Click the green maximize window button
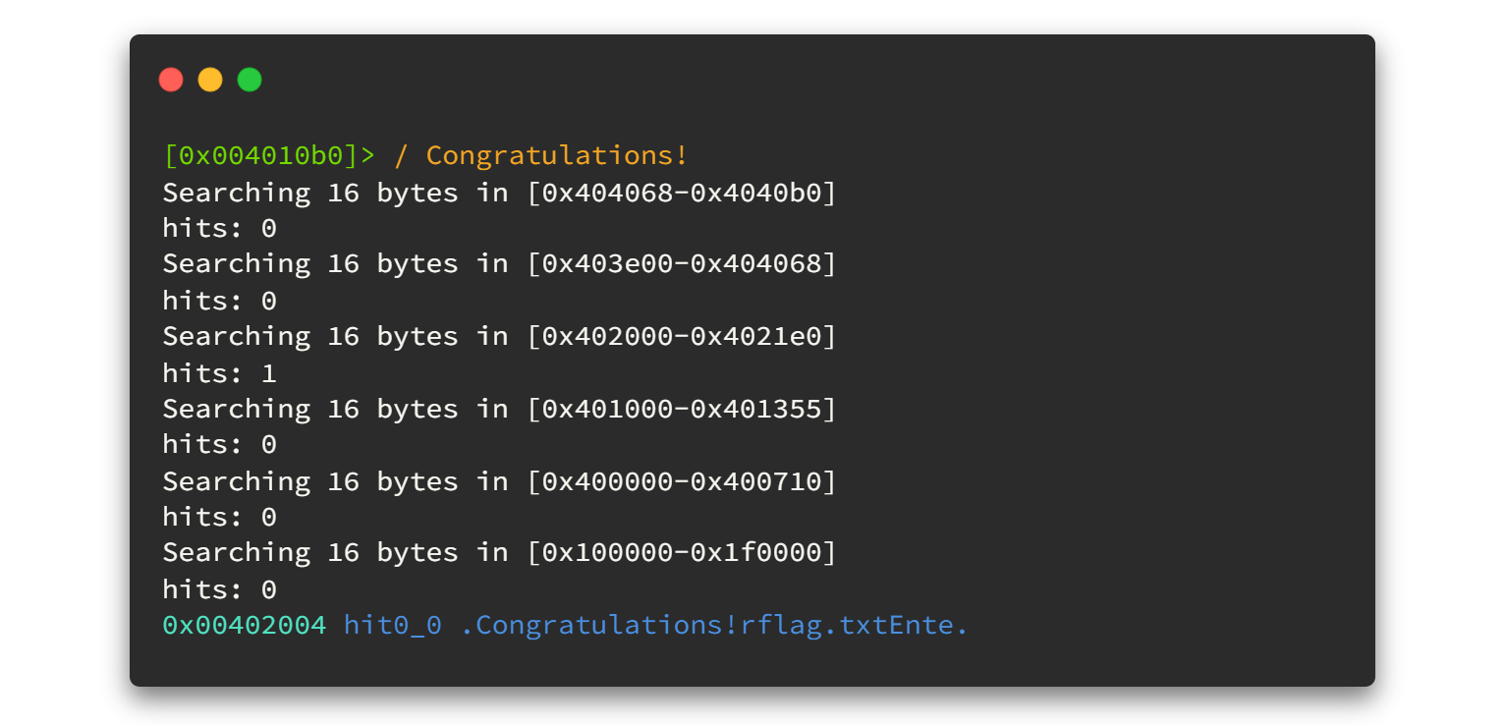This screenshot has width=1505, height=725. pos(250,80)
